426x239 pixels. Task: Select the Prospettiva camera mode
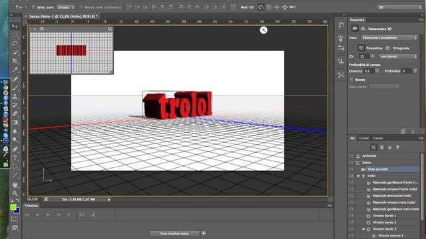tap(361, 48)
